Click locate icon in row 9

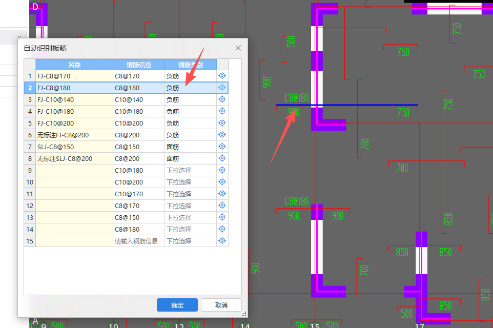pyautogui.click(x=222, y=170)
